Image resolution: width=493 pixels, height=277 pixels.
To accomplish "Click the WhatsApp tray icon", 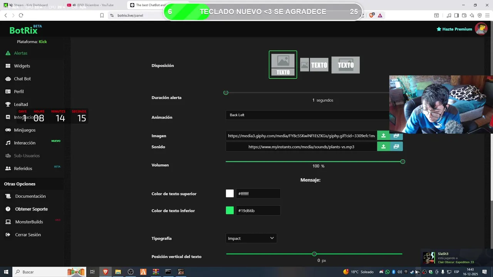I will pos(387,272).
